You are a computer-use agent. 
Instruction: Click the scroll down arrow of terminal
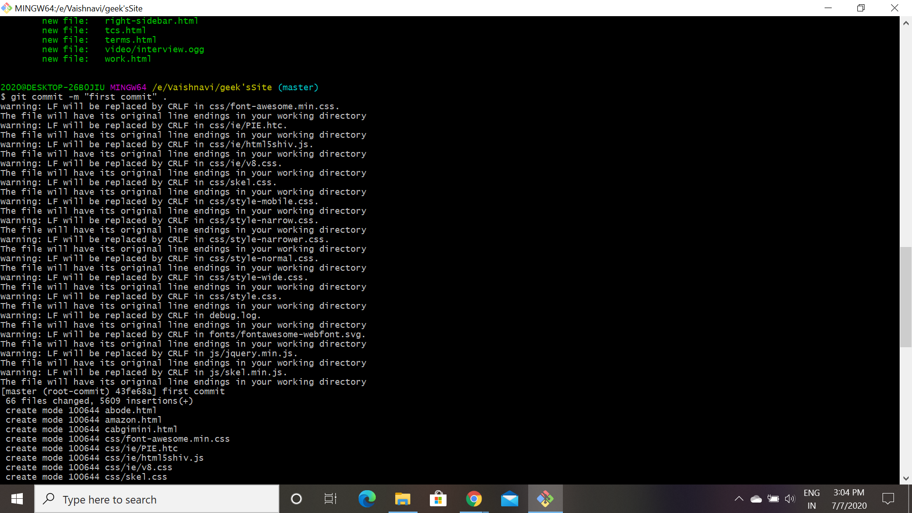(906, 478)
